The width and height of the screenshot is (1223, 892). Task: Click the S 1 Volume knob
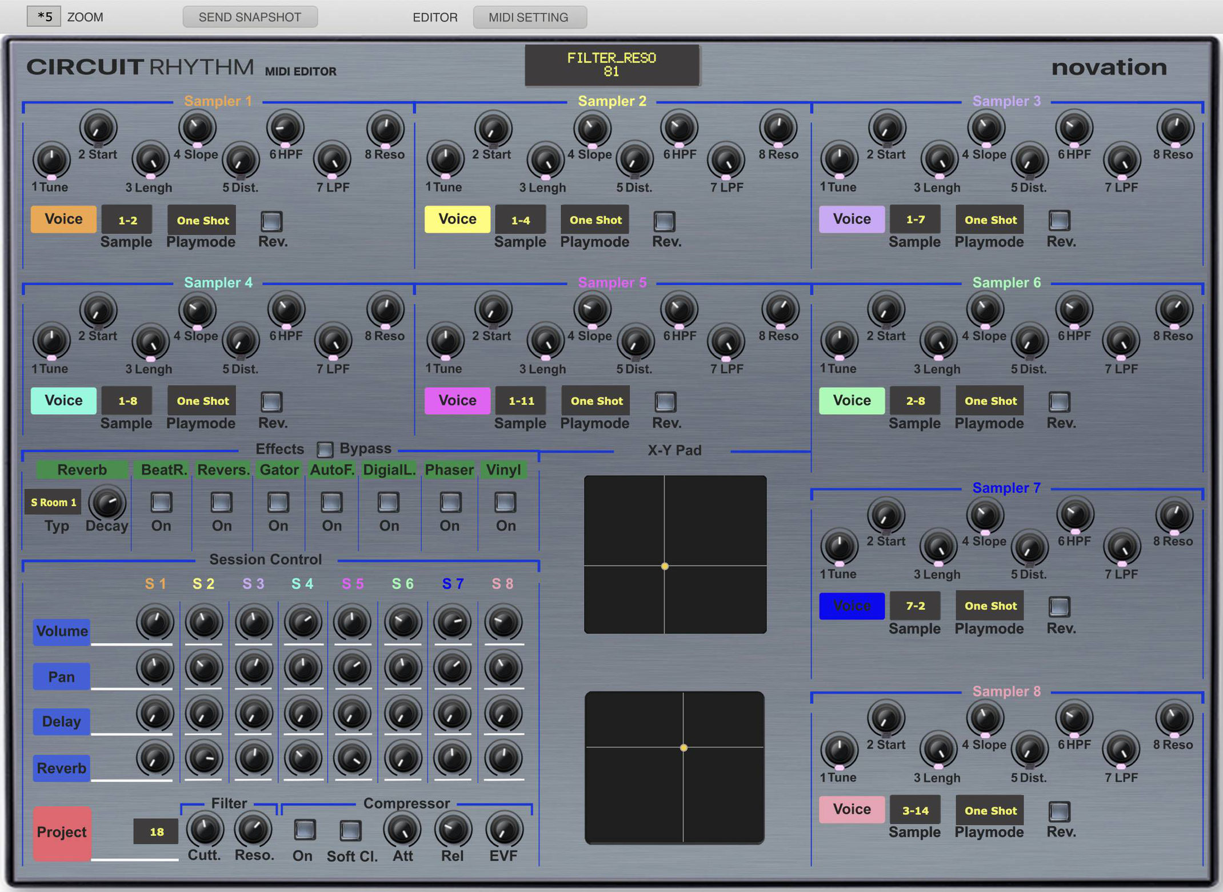click(155, 622)
